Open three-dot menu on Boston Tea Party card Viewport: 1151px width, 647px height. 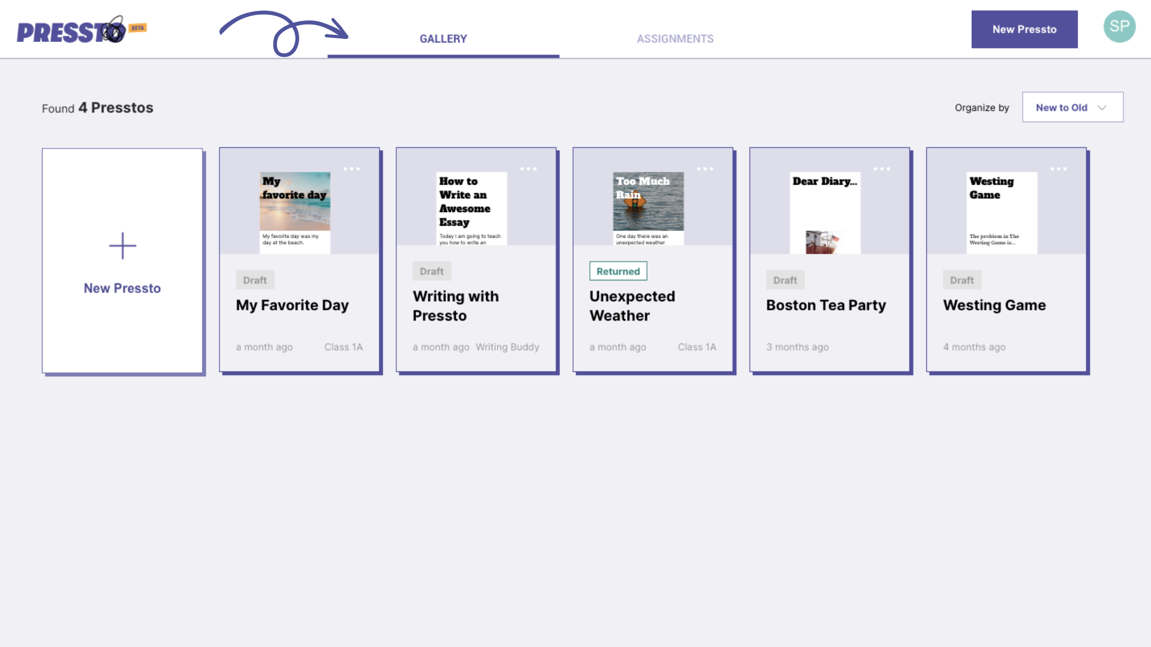click(x=882, y=169)
